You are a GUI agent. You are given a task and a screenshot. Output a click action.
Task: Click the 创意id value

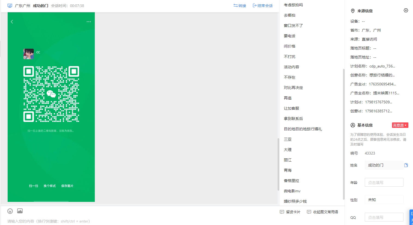379,111
